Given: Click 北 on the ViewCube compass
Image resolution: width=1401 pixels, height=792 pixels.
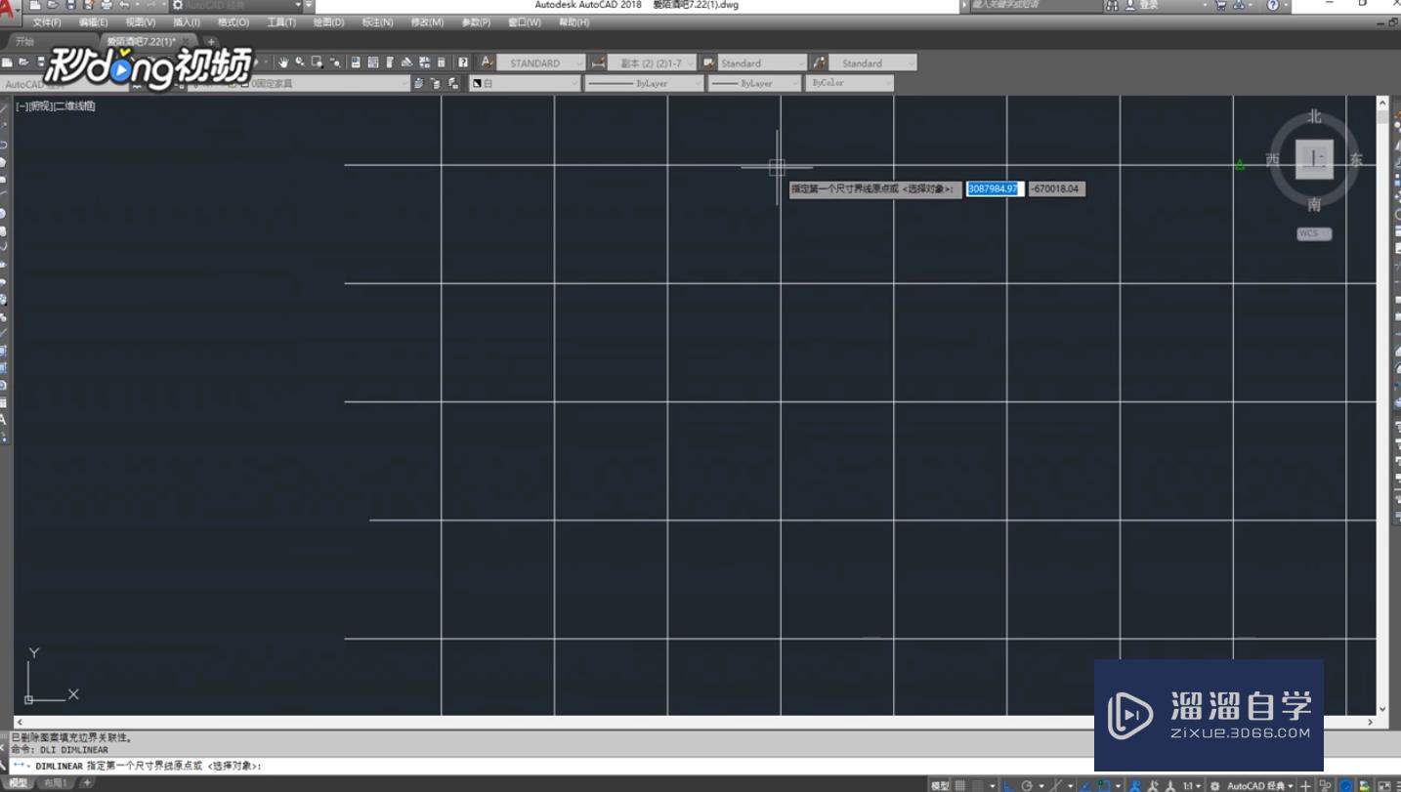Looking at the screenshot, I should tap(1315, 116).
